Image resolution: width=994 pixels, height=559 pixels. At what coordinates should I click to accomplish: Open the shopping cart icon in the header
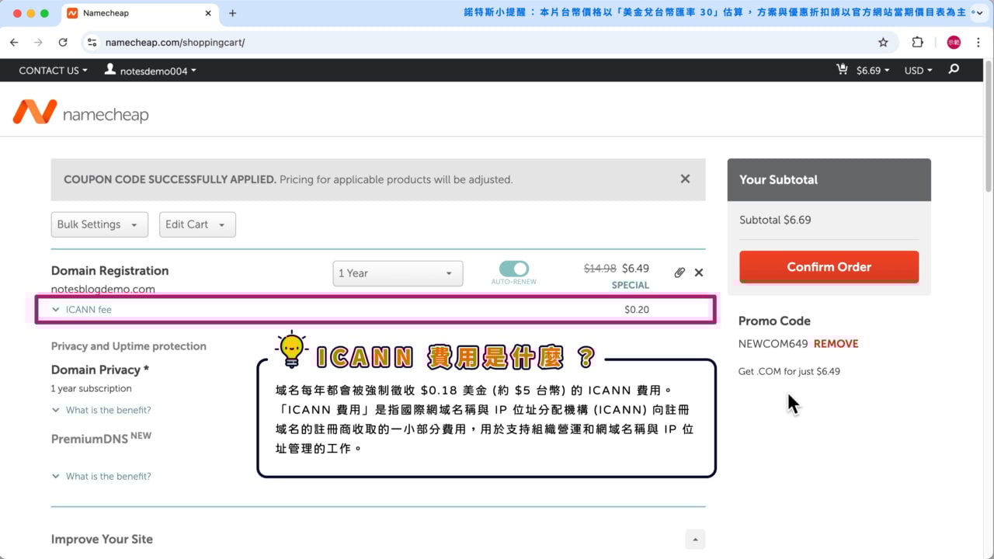[x=842, y=70]
